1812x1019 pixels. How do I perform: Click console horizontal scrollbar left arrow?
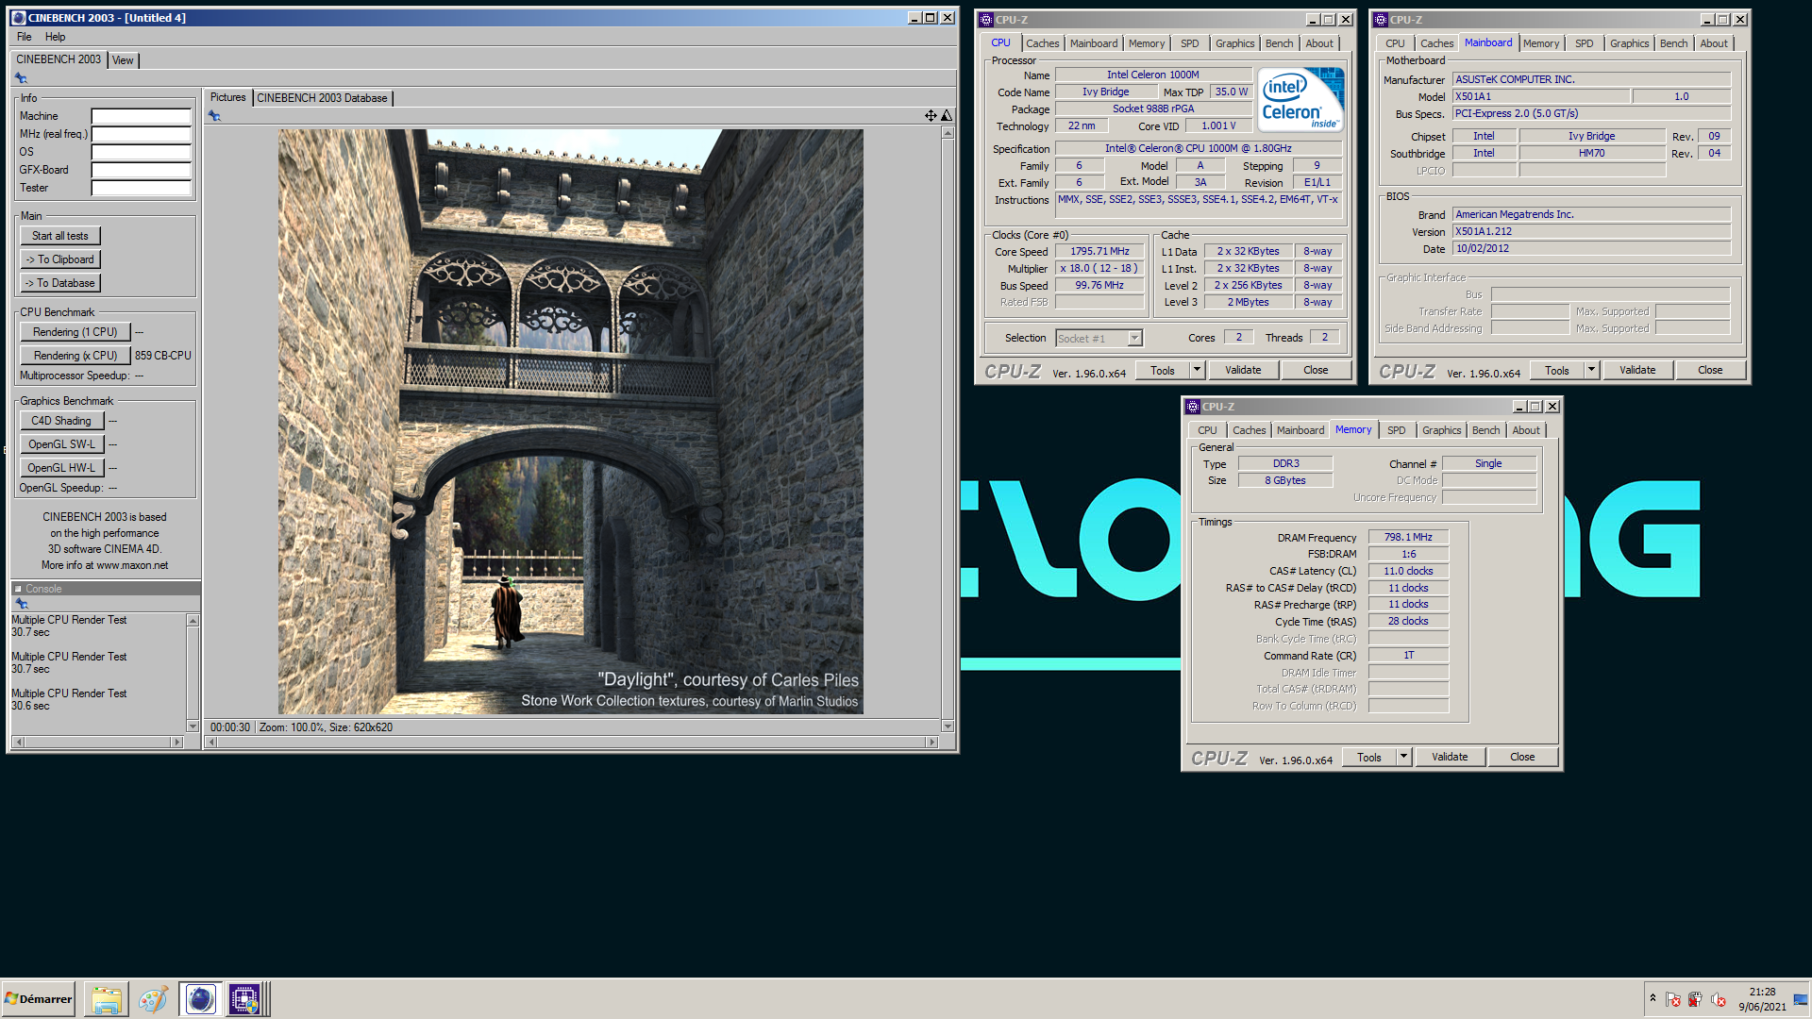pyautogui.click(x=18, y=743)
